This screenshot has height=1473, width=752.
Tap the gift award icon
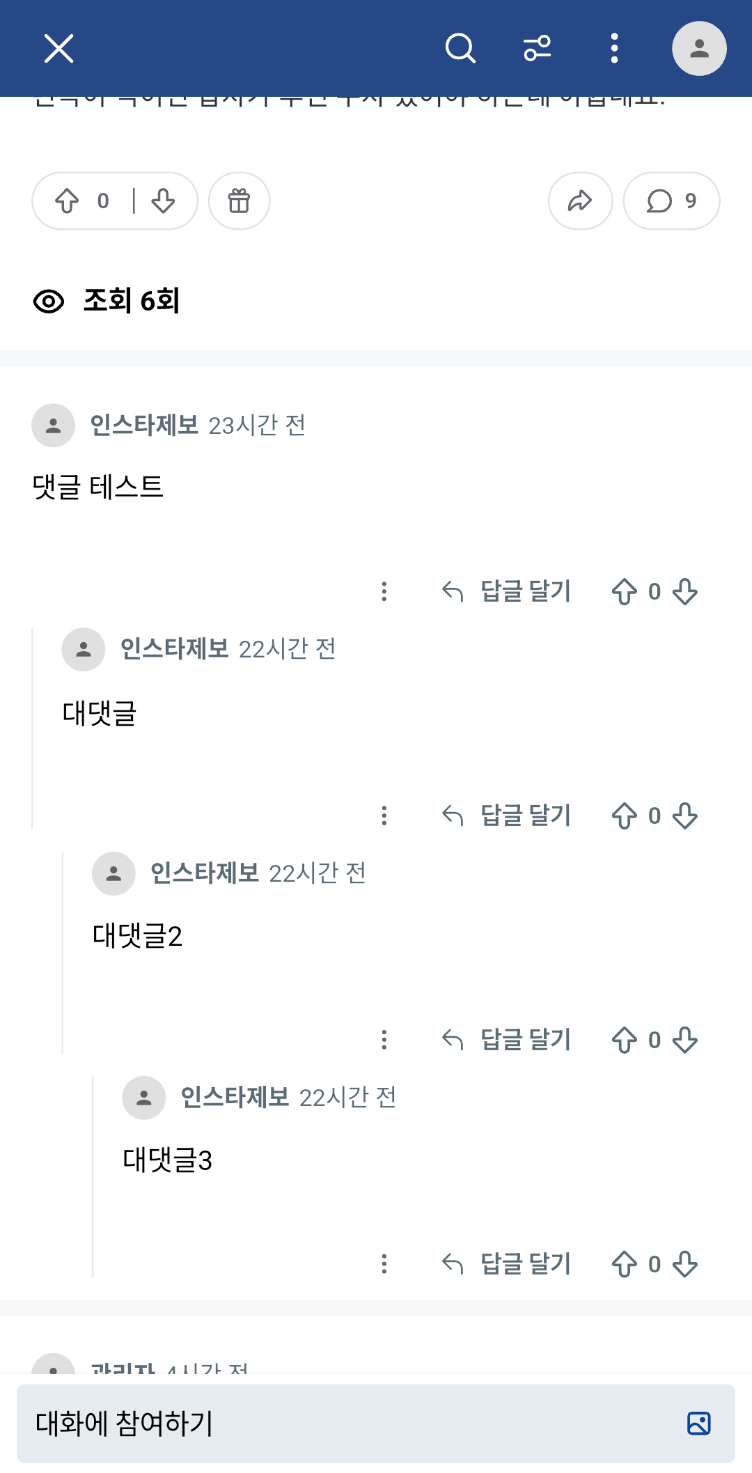point(239,201)
